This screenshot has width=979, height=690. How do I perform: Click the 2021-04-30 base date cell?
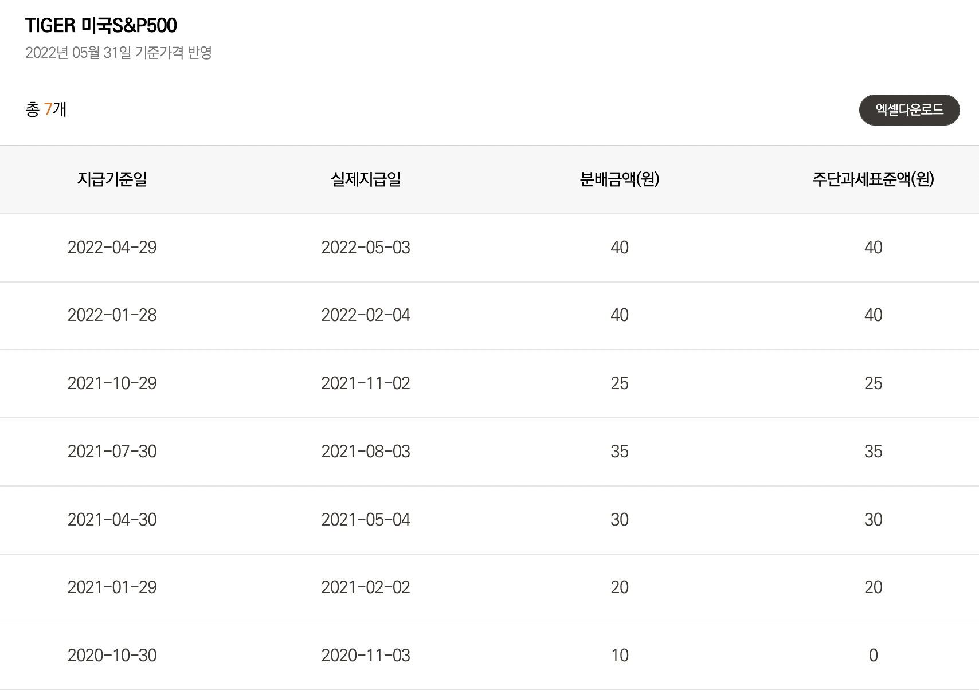point(112,520)
